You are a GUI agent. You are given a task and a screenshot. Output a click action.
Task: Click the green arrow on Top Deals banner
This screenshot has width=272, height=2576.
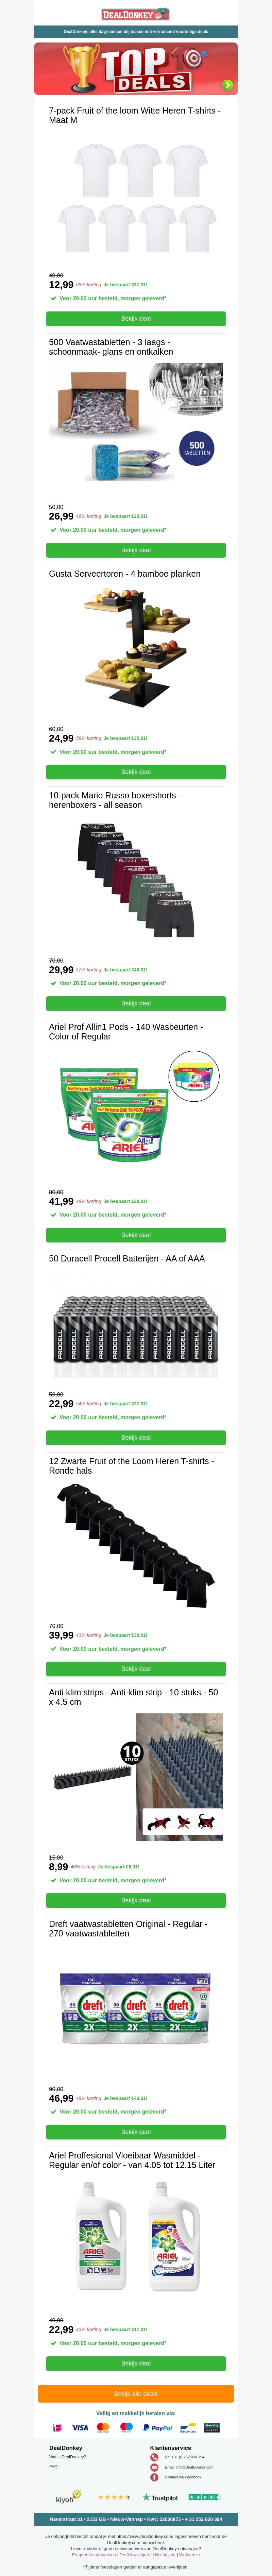(227, 85)
